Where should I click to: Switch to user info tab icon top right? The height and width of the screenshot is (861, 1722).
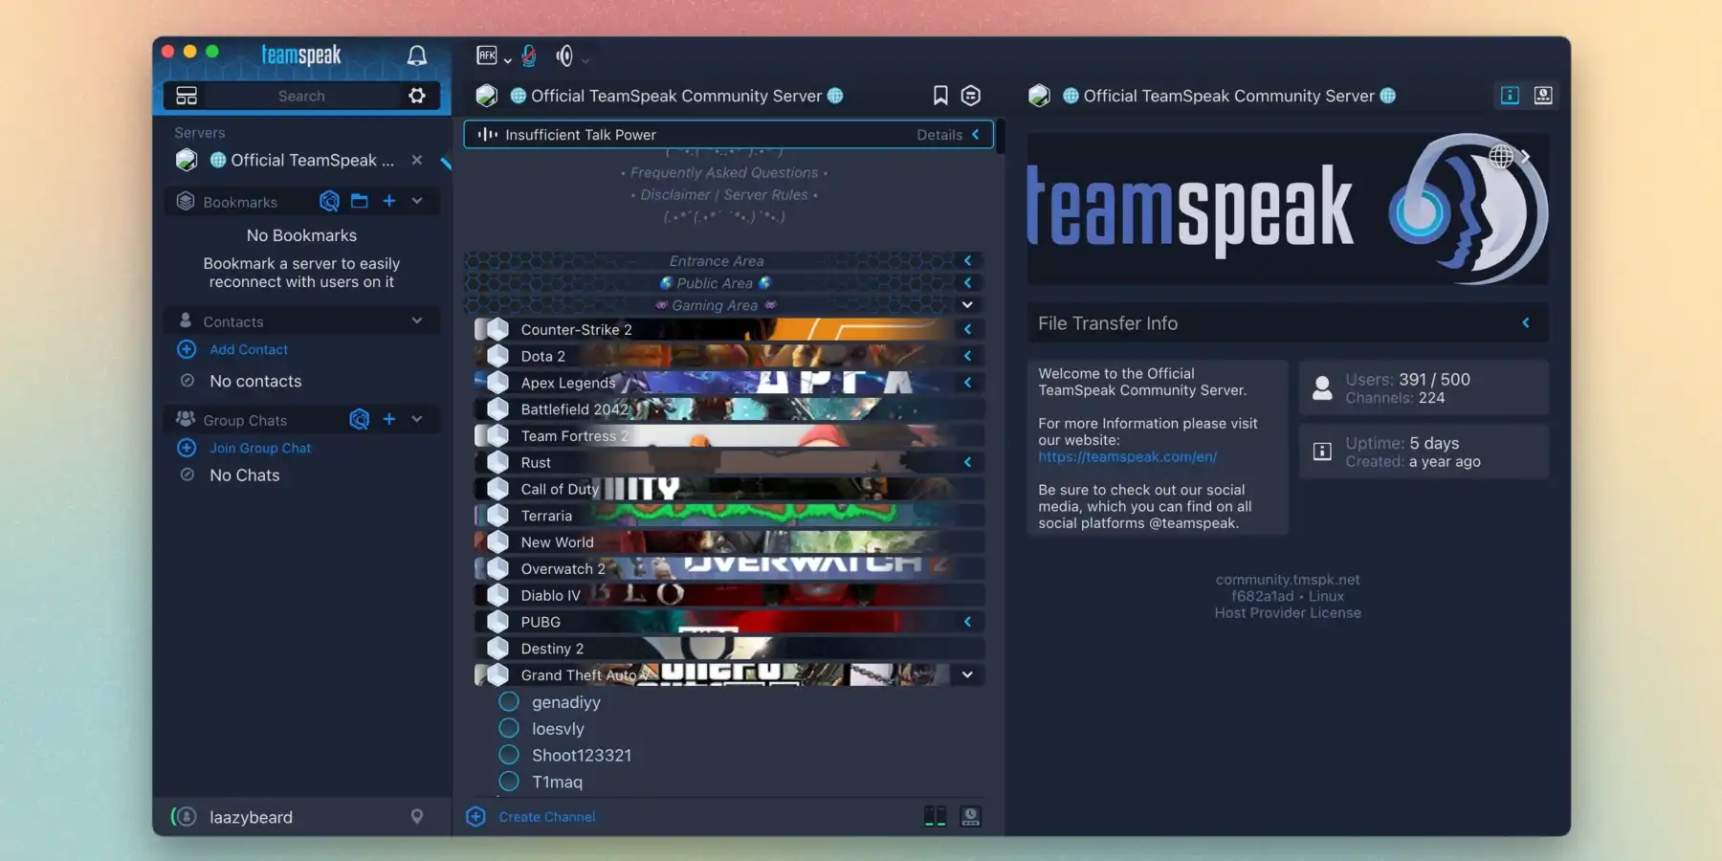tap(1543, 95)
